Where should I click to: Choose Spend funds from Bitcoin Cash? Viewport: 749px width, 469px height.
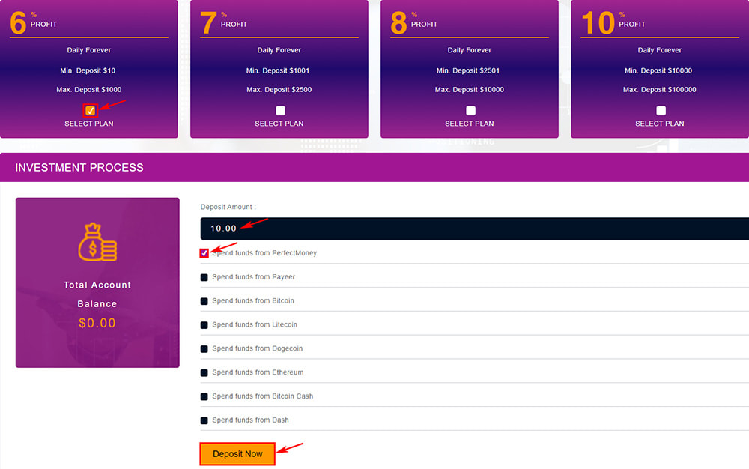(204, 397)
